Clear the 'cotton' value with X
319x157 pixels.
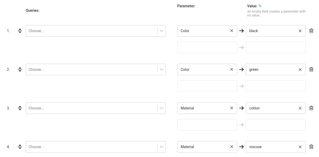click(x=300, y=108)
